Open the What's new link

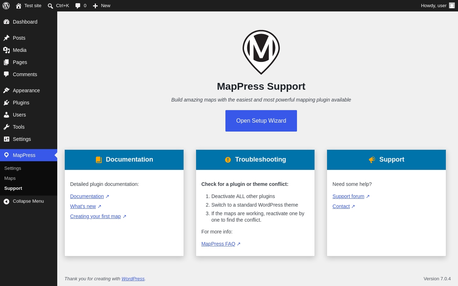tap(83, 206)
